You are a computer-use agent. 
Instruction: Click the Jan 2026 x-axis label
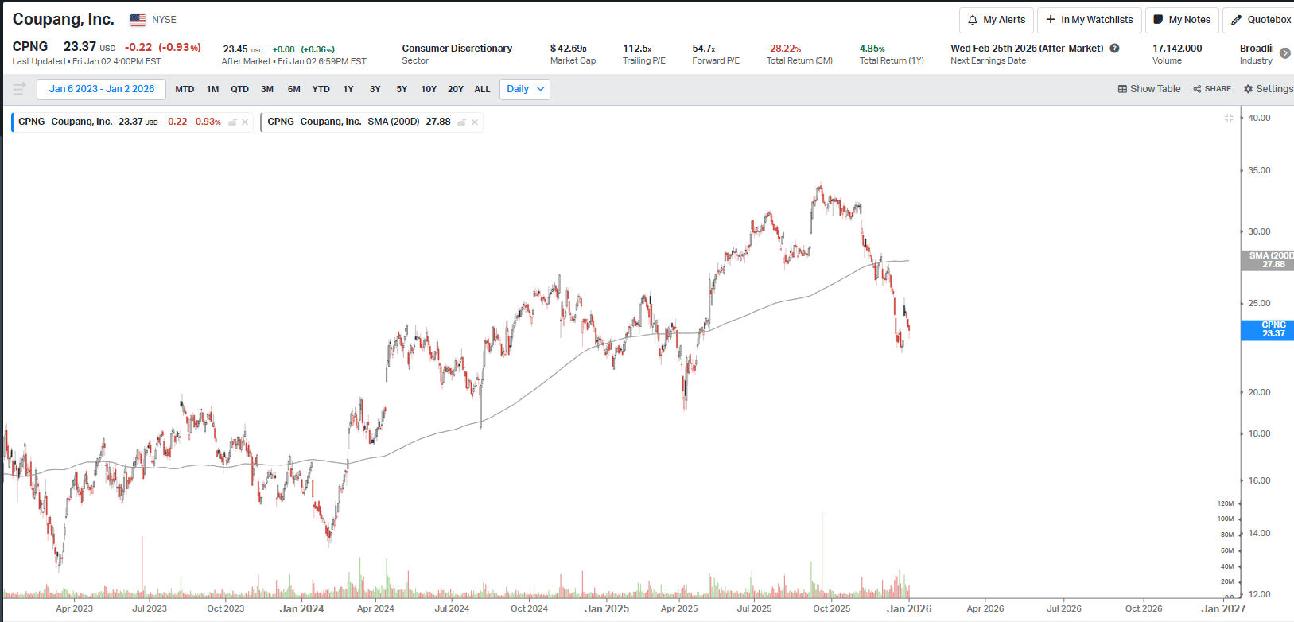pyautogui.click(x=909, y=608)
